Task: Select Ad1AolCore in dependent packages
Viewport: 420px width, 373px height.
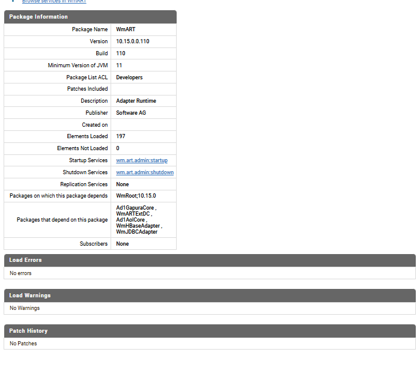Action: pos(130,220)
